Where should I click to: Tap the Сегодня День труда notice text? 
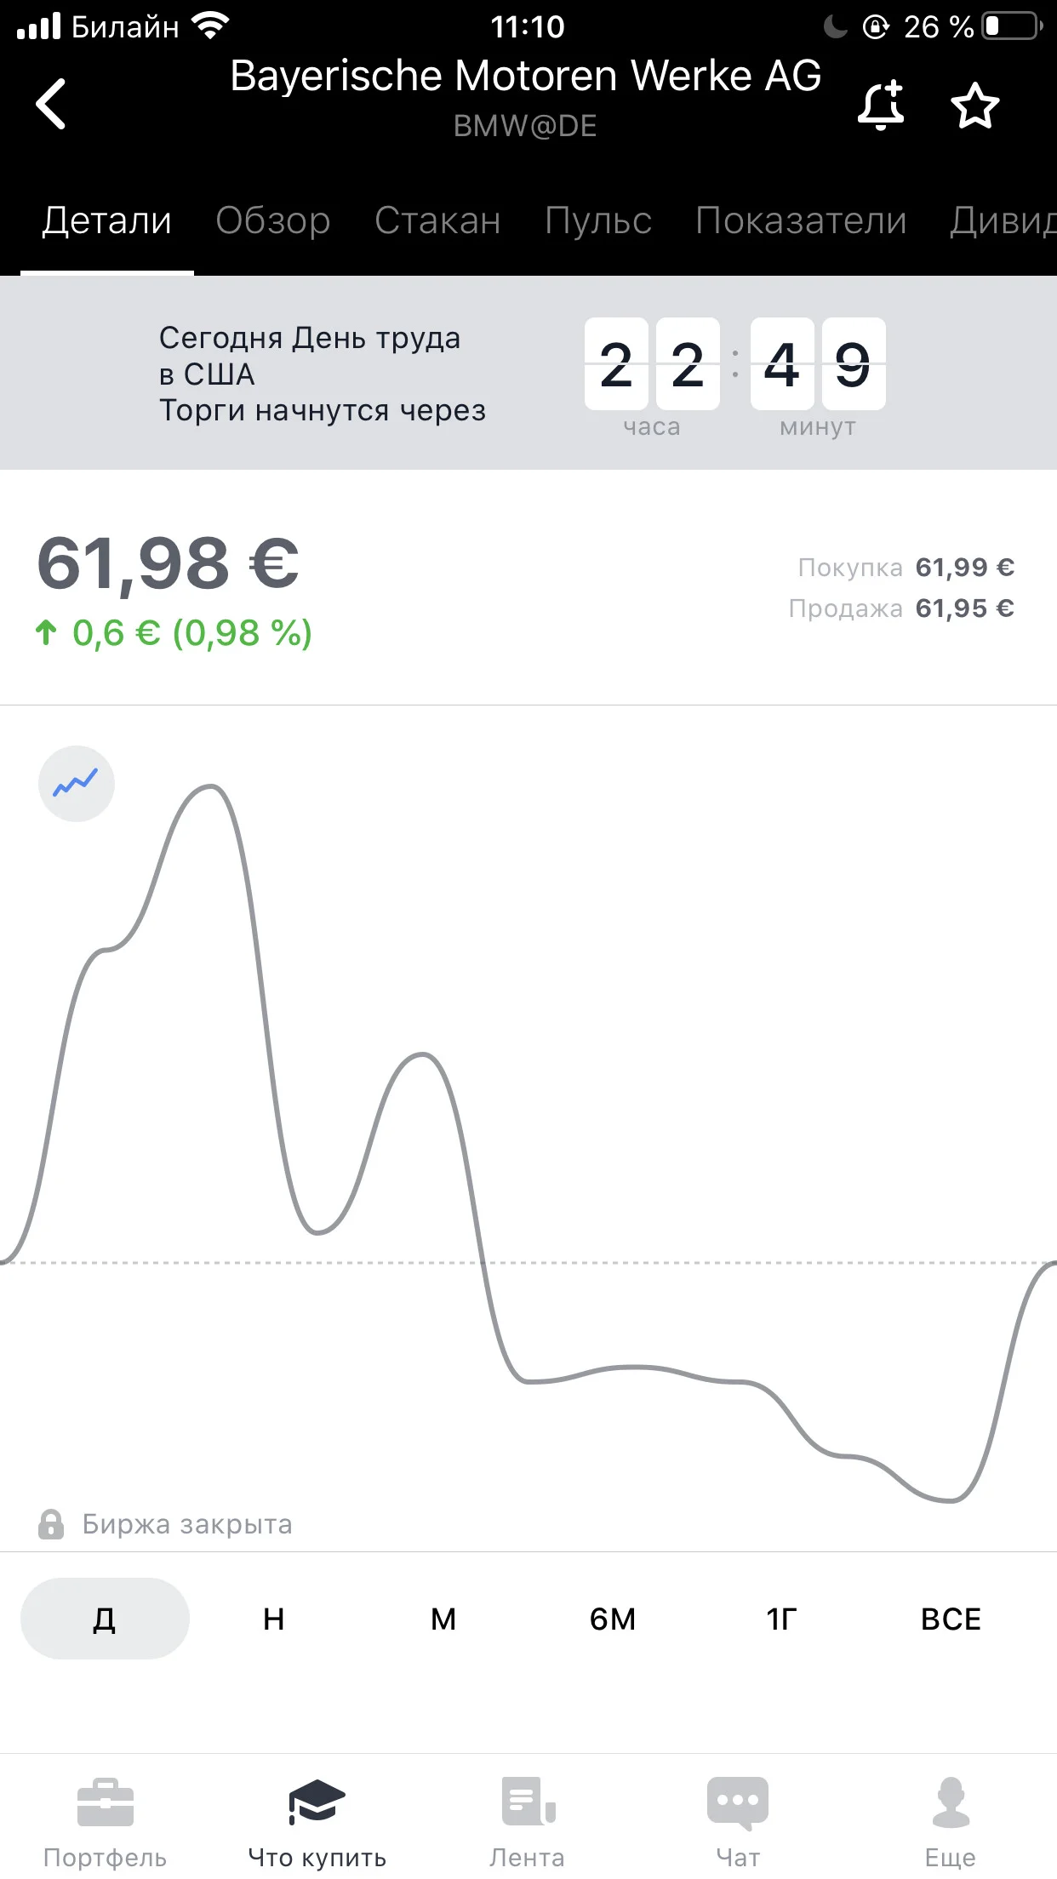[323, 374]
